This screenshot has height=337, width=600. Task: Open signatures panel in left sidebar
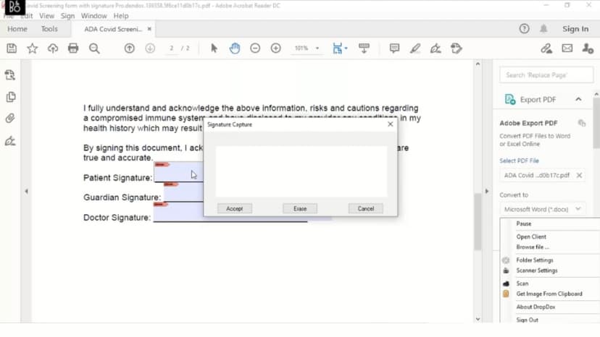coord(10,141)
